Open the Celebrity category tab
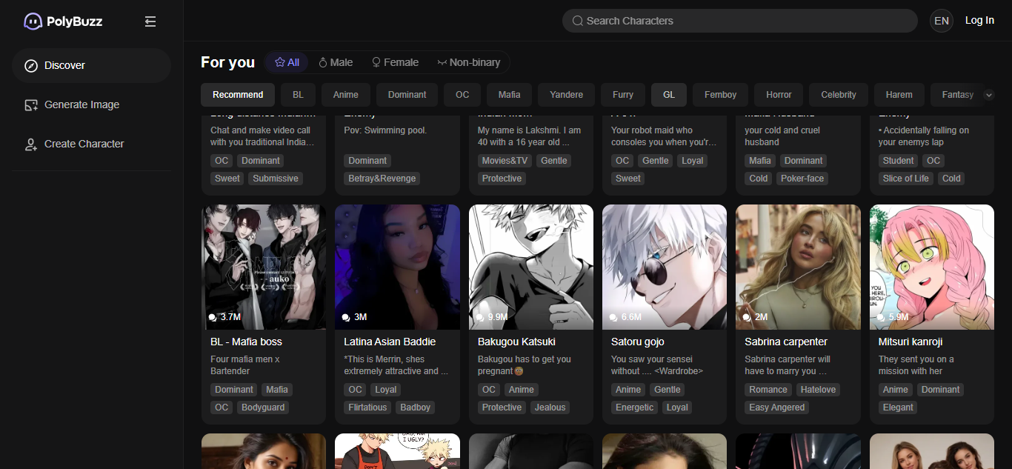 pos(839,95)
